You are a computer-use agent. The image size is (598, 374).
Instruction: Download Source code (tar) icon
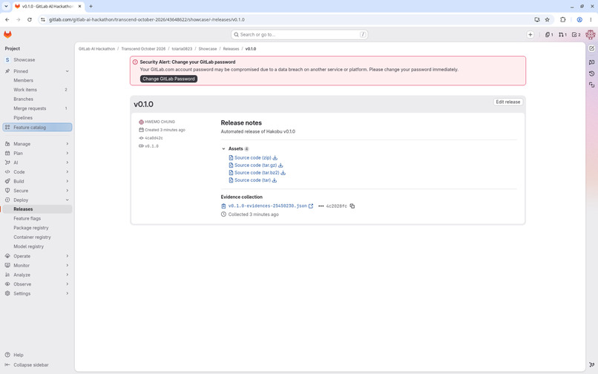[x=275, y=180]
